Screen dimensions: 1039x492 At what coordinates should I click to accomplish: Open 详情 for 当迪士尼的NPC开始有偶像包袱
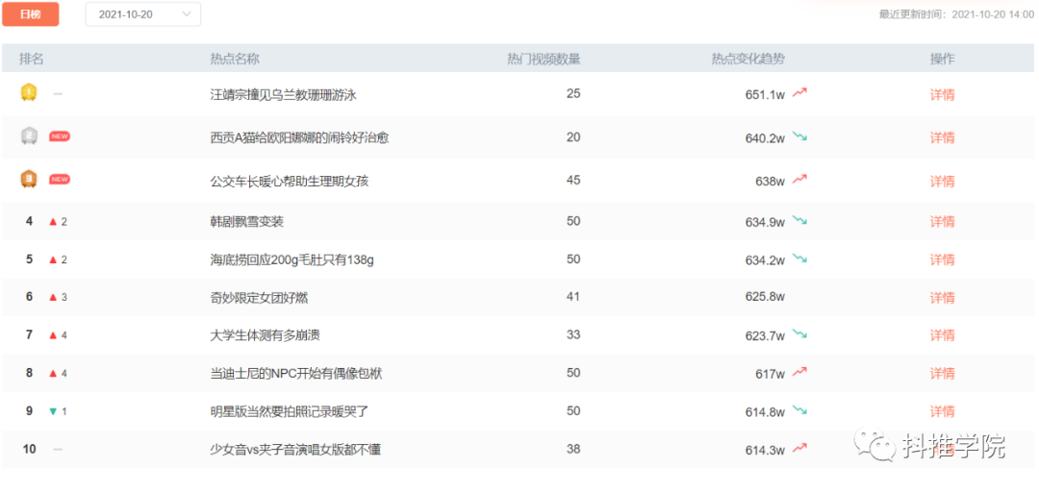[x=942, y=374]
